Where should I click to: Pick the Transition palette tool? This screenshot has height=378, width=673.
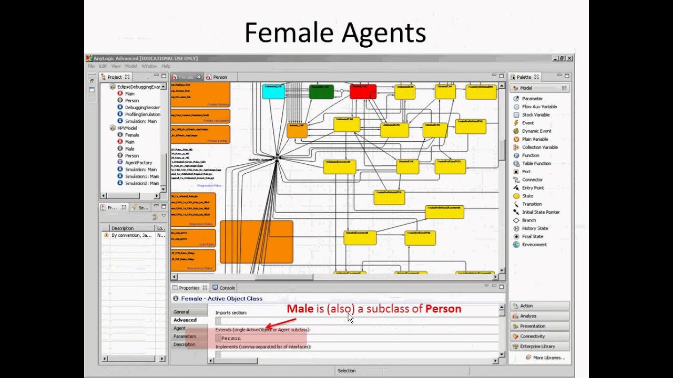[x=532, y=204]
